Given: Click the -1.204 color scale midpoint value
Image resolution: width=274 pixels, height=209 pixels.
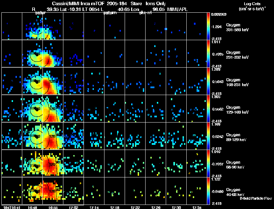Looking at the screenshot, I should pos(216,27).
